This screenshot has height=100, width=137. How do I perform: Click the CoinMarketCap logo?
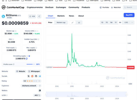pos(13,7)
